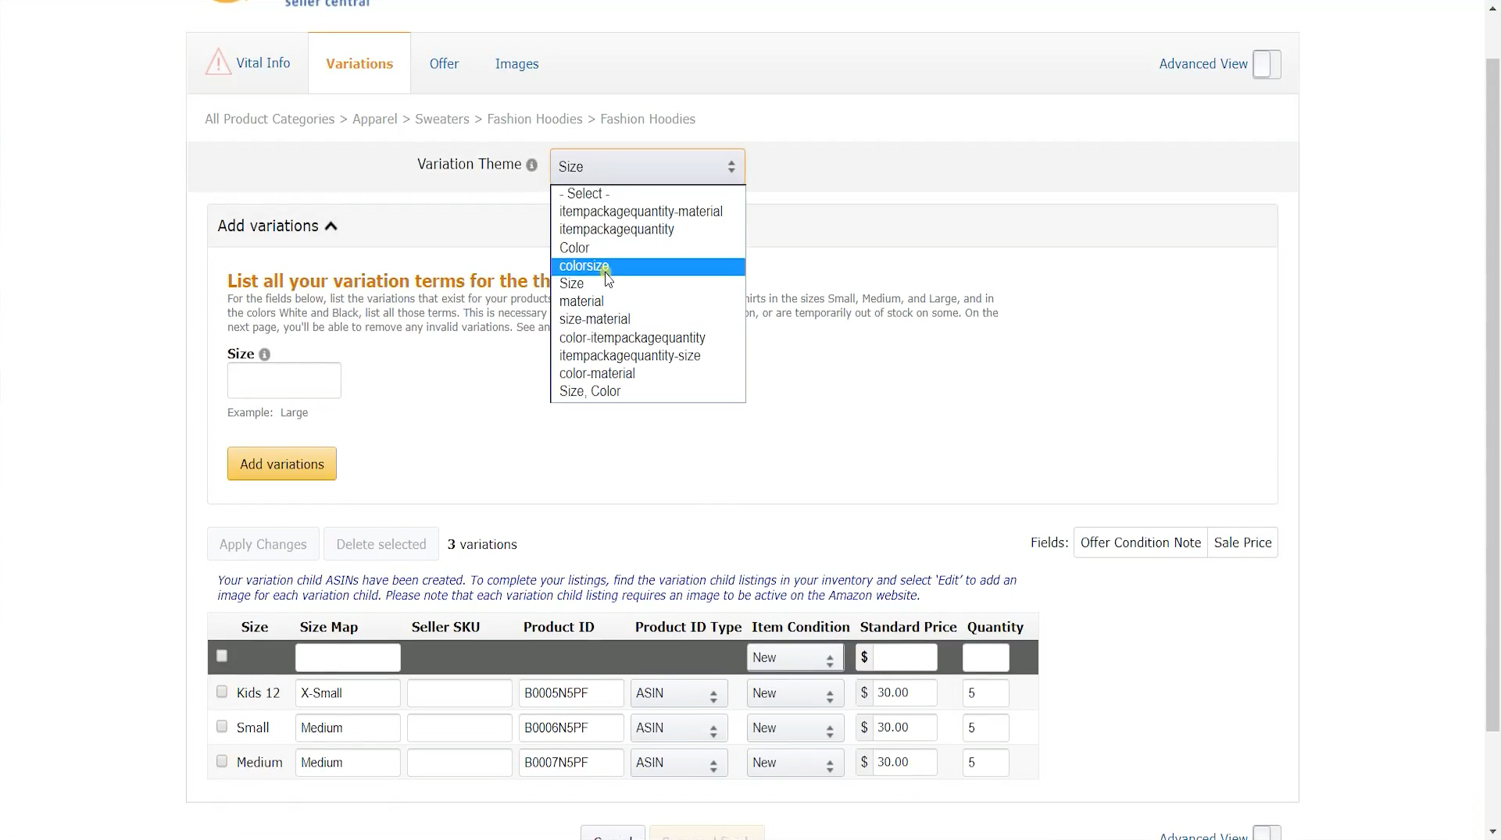The image size is (1501, 840).
Task: Open Item Condition dropdown for Kids 12
Action: click(795, 693)
